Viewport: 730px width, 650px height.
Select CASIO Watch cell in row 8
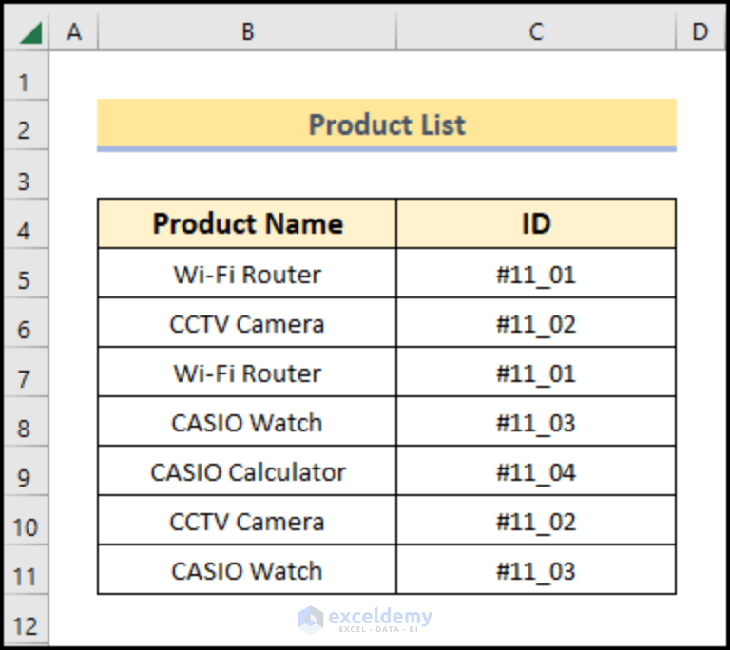pyautogui.click(x=247, y=421)
